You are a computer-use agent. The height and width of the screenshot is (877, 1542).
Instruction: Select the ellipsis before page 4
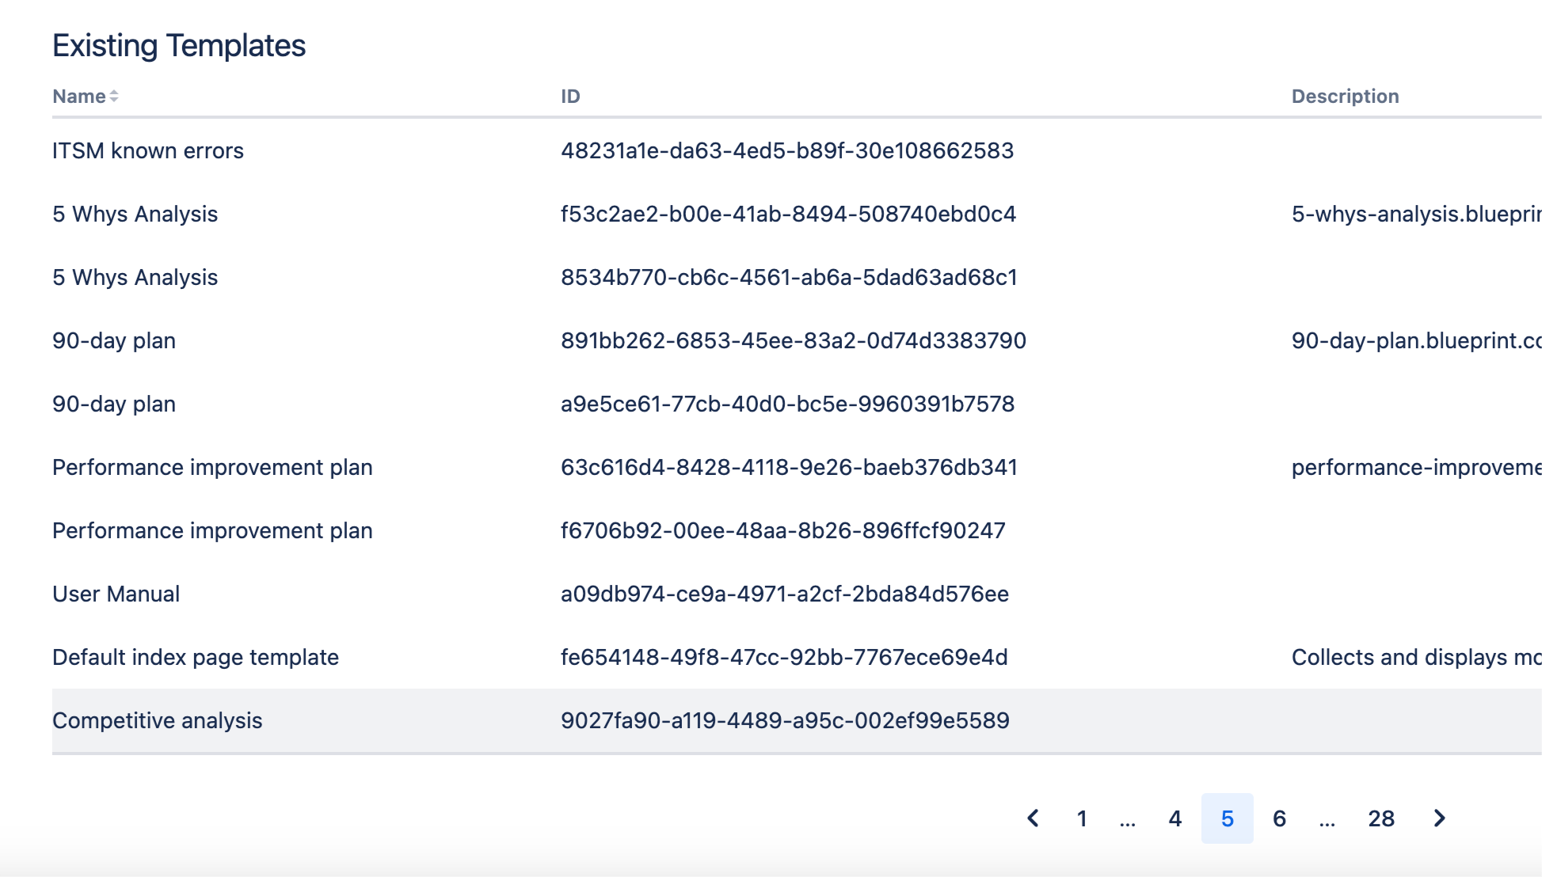pyautogui.click(x=1128, y=818)
